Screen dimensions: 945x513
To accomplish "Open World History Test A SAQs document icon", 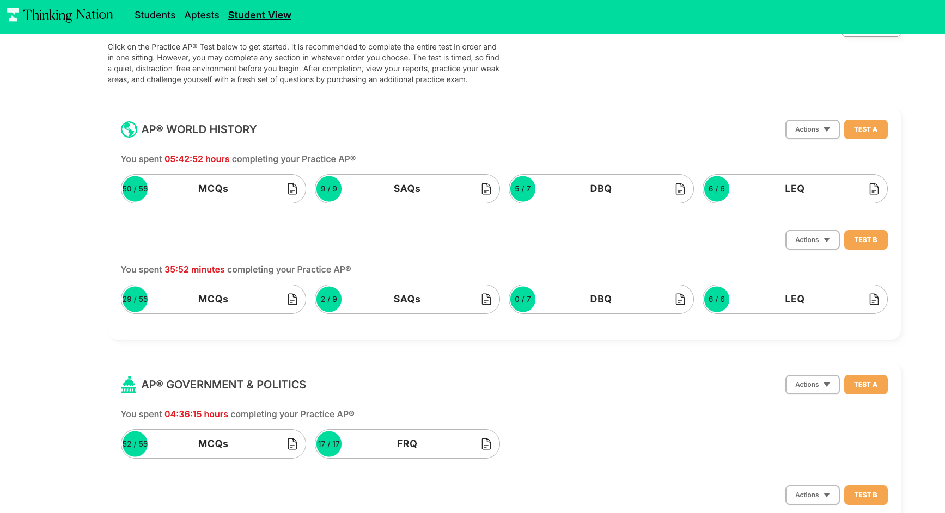I will point(486,189).
